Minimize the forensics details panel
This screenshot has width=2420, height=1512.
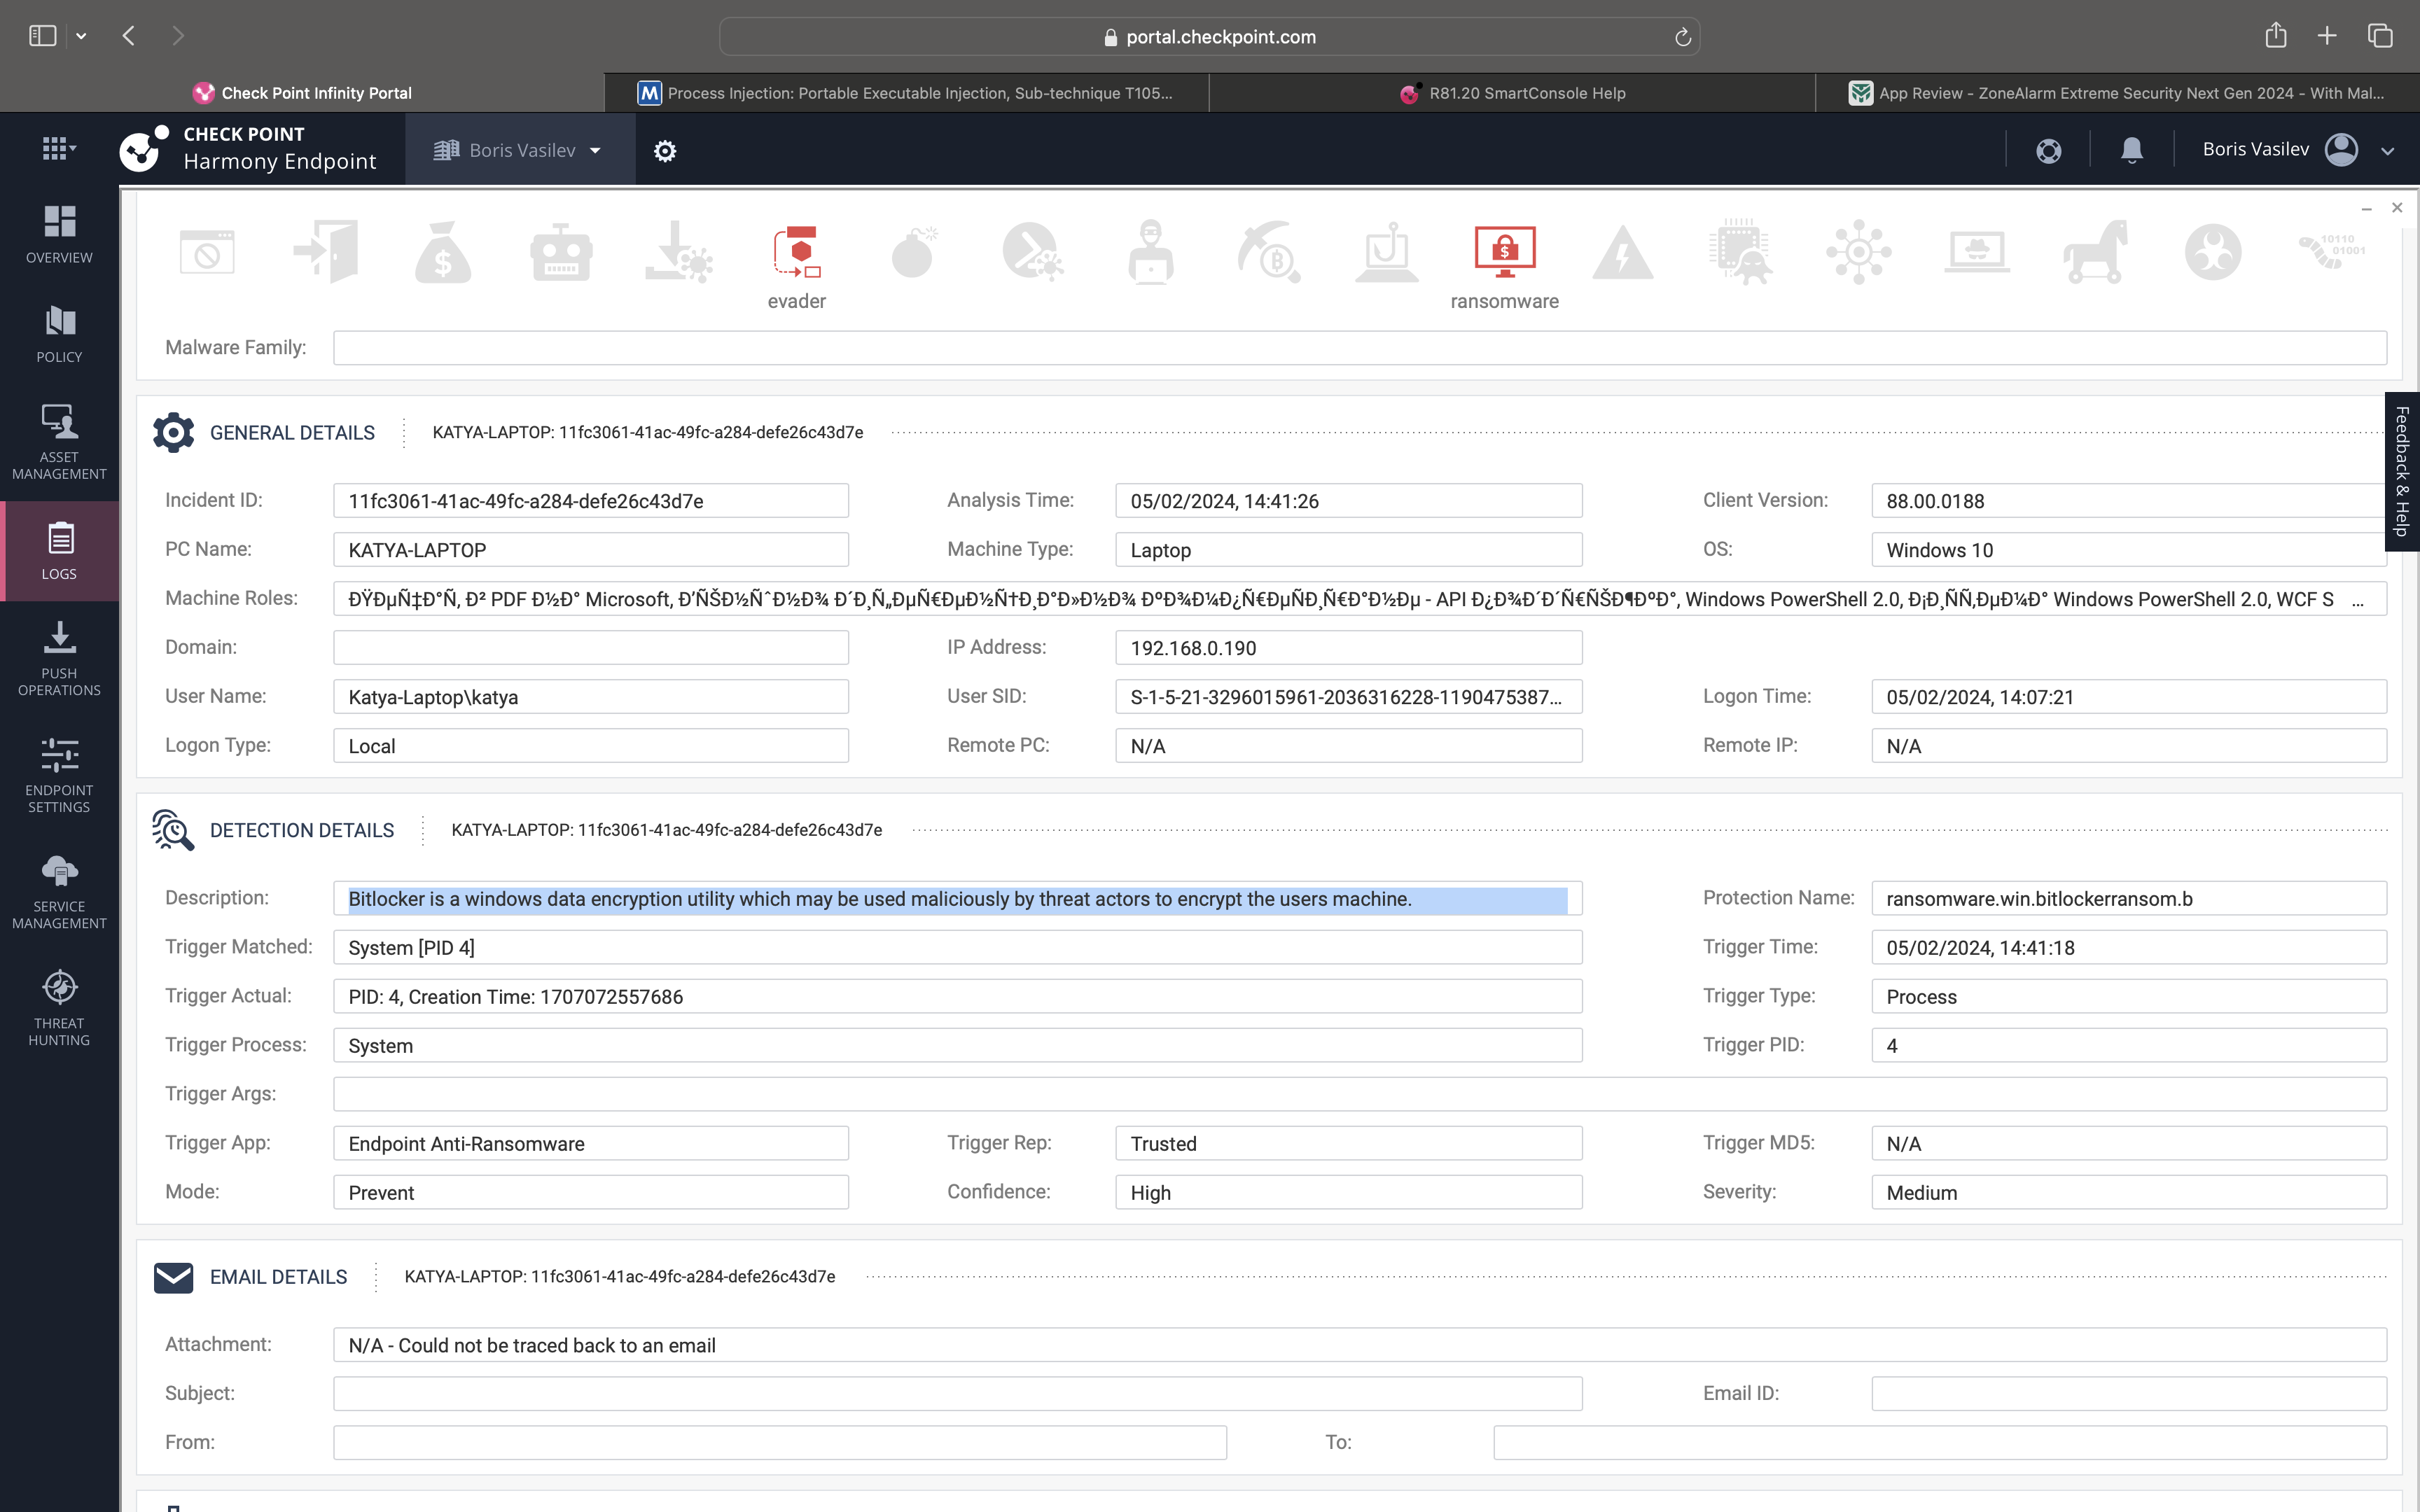point(2366,208)
